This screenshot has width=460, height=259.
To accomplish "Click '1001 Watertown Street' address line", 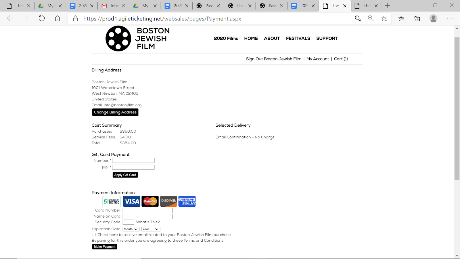I will (x=113, y=88).
